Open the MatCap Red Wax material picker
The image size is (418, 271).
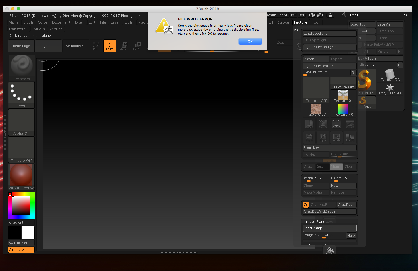(22, 177)
